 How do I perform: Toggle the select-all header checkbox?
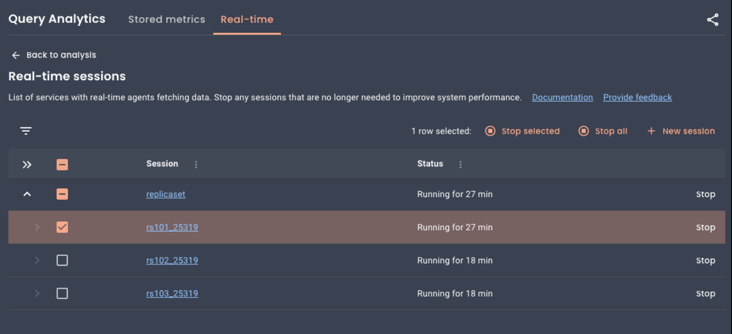click(62, 164)
